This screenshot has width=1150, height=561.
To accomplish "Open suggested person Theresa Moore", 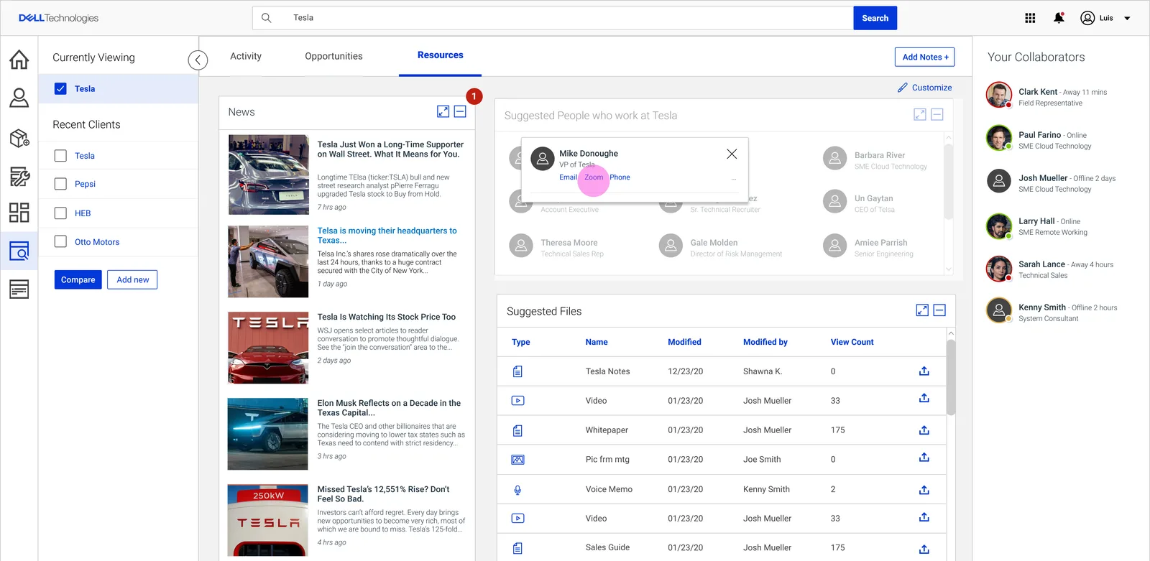I will pyautogui.click(x=569, y=243).
